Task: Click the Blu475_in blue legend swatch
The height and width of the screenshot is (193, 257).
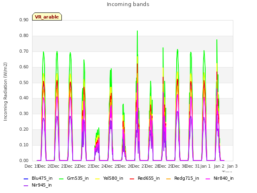Action: [26, 179]
